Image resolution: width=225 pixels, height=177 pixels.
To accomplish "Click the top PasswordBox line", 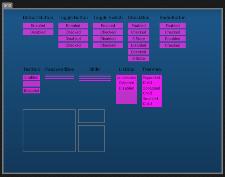I will point(59,75).
